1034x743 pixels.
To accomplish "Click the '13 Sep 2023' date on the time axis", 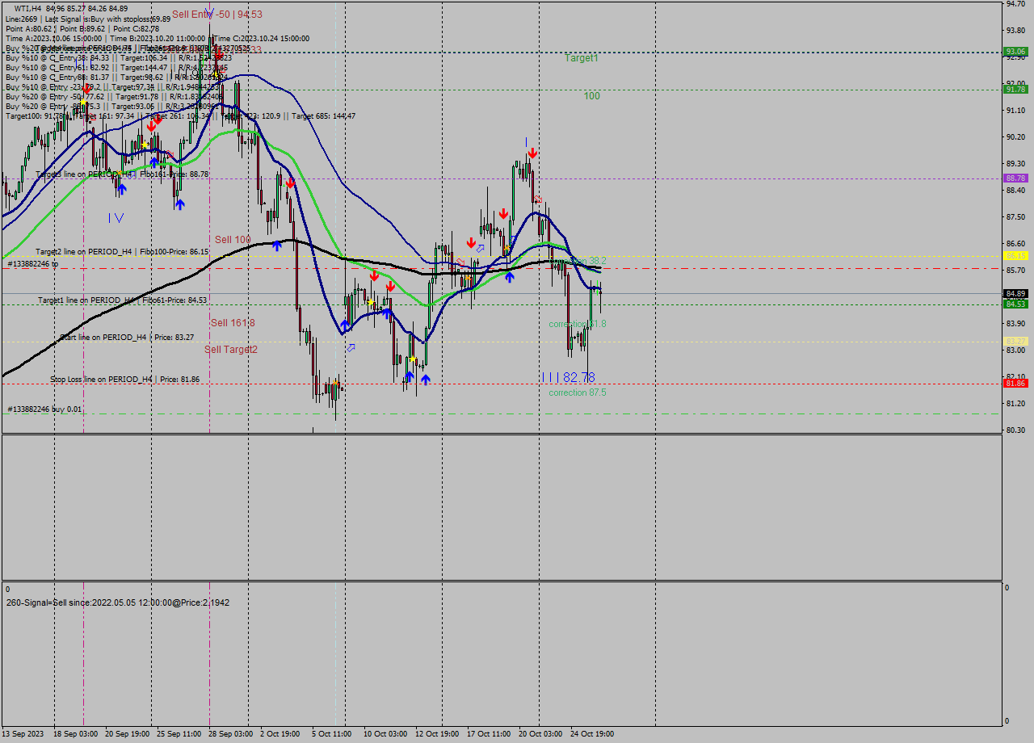I will [24, 734].
